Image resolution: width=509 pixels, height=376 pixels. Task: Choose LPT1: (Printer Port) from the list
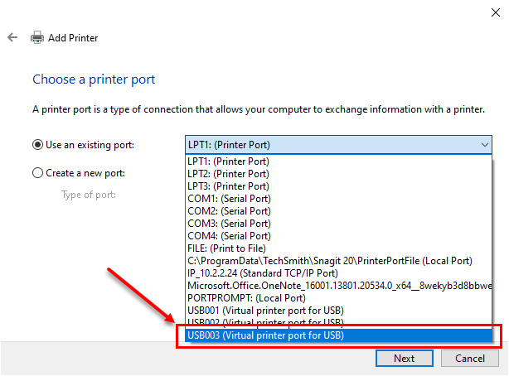pyautogui.click(x=338, y=161)
